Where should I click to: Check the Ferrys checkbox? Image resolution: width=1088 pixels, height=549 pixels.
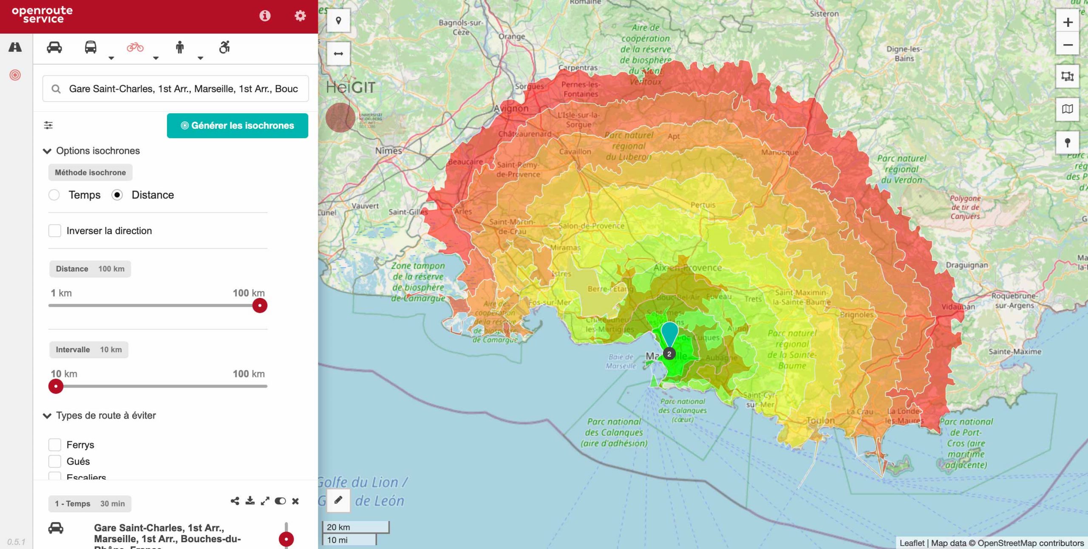click(55, 445)
